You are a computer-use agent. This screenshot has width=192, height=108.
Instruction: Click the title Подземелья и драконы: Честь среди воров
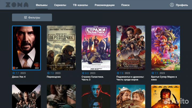point(130,78)
